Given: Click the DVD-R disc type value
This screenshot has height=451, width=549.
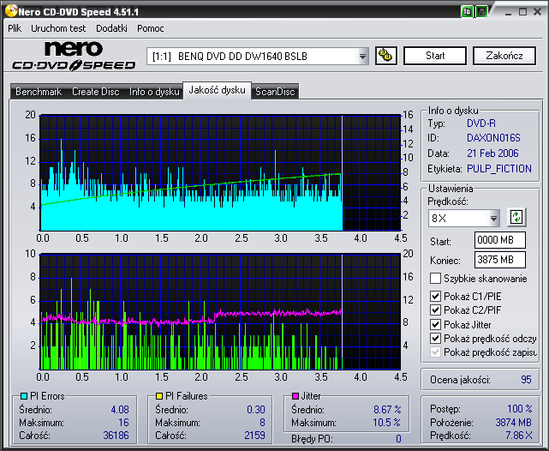Looking at the screenshot, I should [481, 123].
